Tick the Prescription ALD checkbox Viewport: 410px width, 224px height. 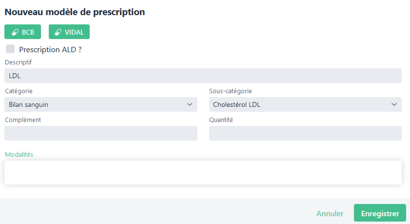10,49
